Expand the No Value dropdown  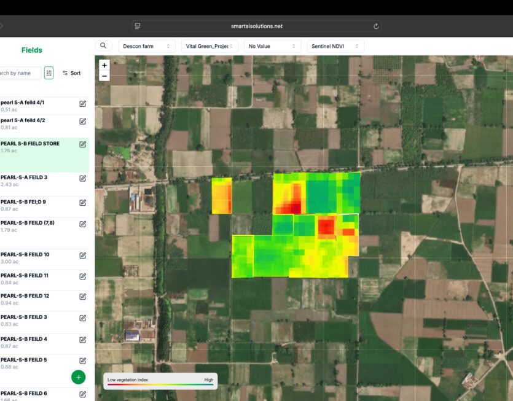272,46
